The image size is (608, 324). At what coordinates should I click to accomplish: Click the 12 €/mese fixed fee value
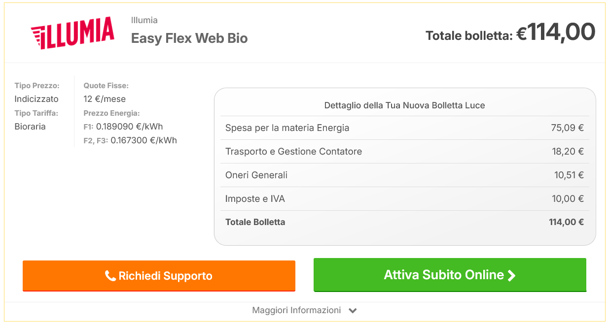pos(105,99)
